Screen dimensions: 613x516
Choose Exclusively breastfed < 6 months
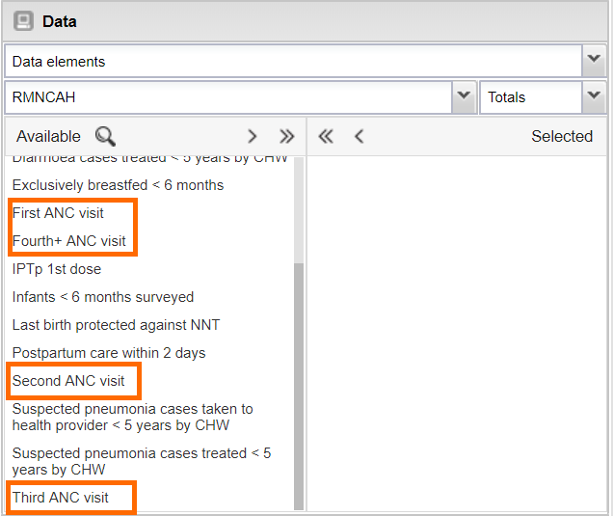click(x=118, y=184)
